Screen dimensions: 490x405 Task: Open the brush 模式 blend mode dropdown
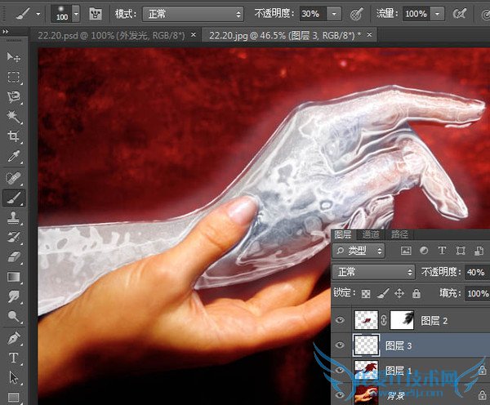[193, 14]
